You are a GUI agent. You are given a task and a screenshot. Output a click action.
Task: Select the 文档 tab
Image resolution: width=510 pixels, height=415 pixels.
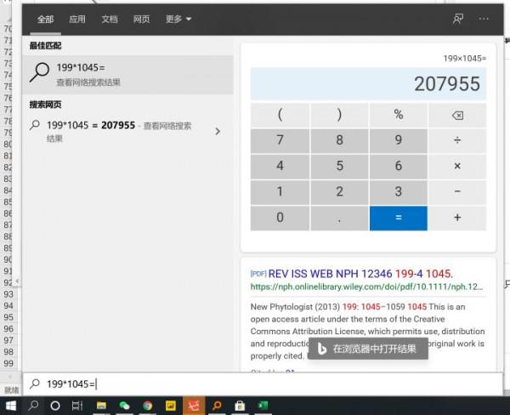pyautogui.click(x=110, y=20)
